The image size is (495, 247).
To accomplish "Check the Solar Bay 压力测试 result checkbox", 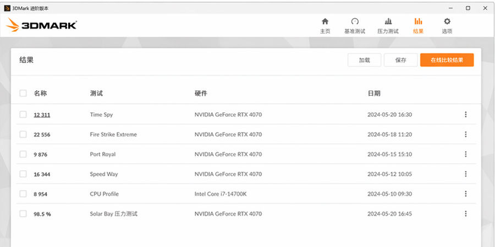I will coord(23,214).
